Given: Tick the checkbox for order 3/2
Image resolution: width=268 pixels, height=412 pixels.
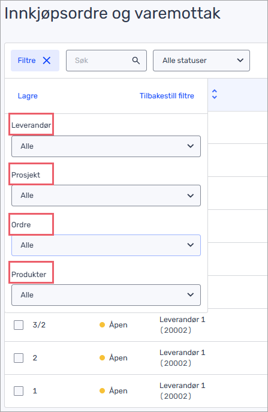Looking at the screenshot, I should 19,325.
